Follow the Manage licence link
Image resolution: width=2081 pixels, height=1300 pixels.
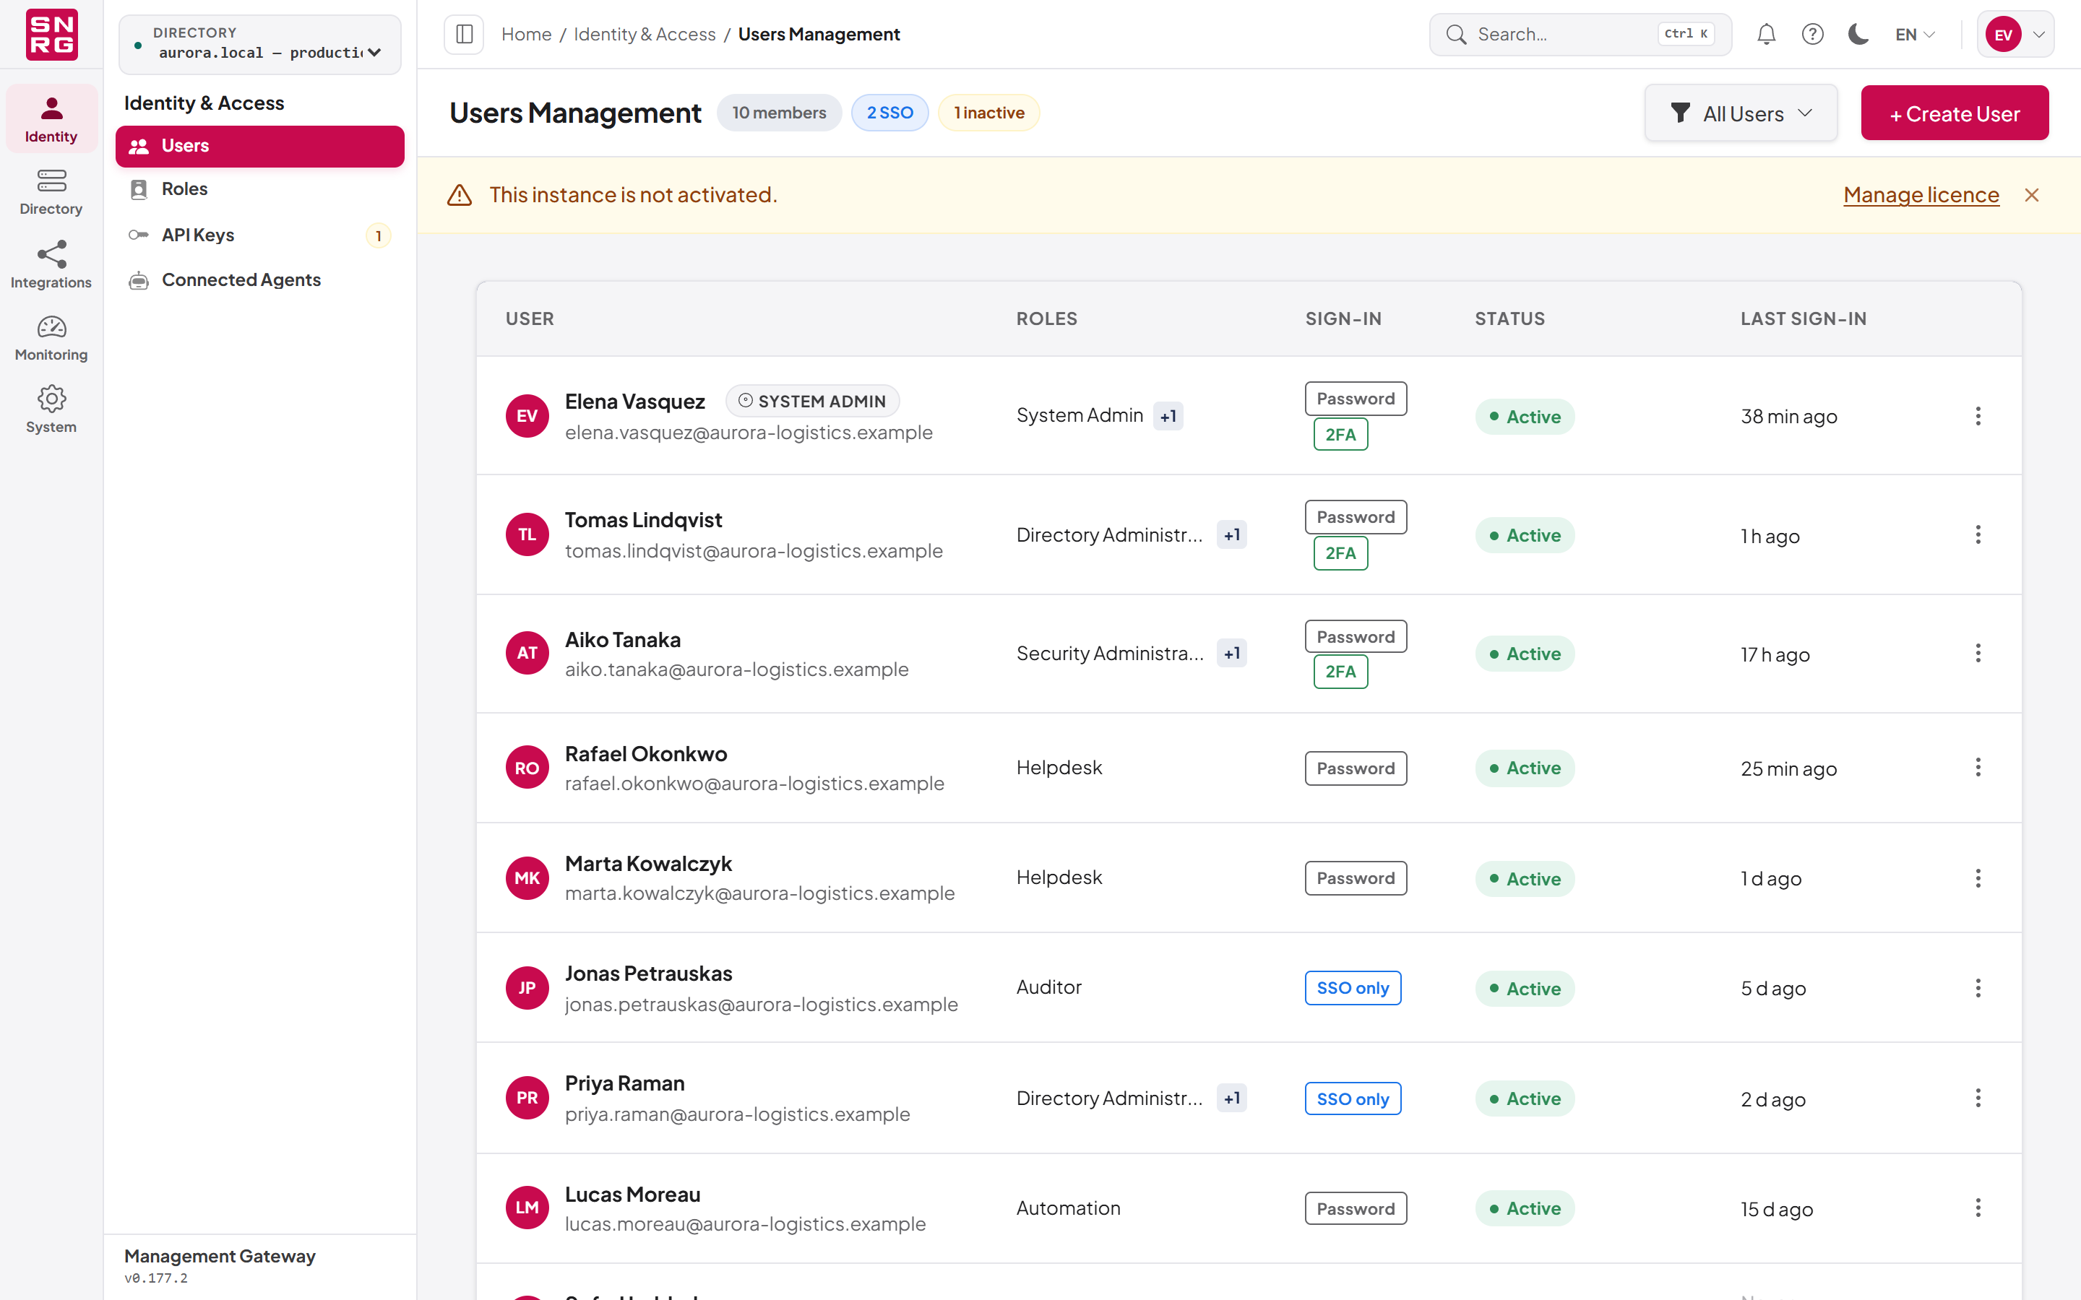click(x=1921, y=195)
